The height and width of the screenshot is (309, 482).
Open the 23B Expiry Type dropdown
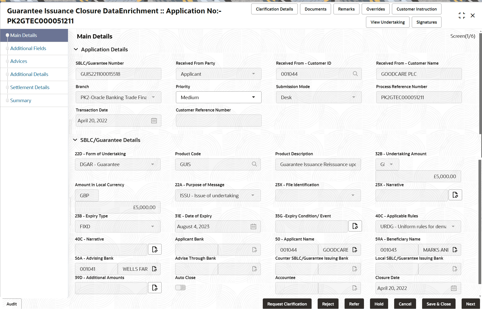153,226
